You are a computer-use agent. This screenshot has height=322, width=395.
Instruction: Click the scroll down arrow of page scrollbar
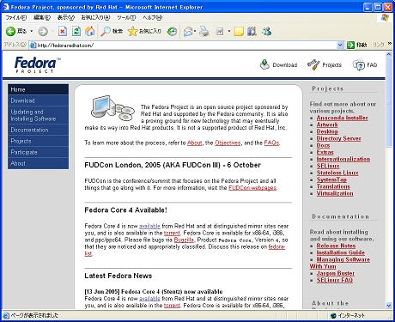click(389, 306)
